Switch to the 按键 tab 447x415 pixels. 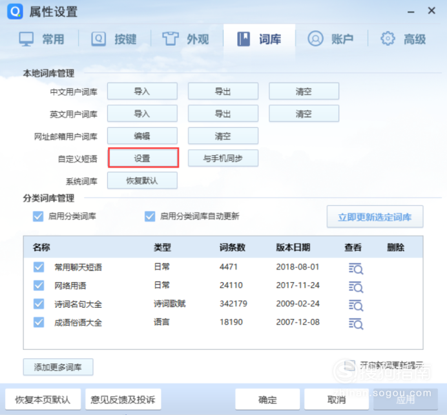coord(114,39)
